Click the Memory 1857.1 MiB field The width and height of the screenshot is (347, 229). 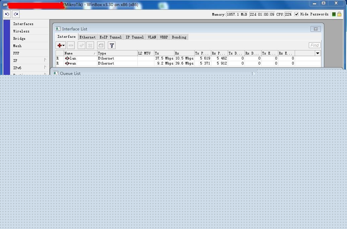[237, 14]
